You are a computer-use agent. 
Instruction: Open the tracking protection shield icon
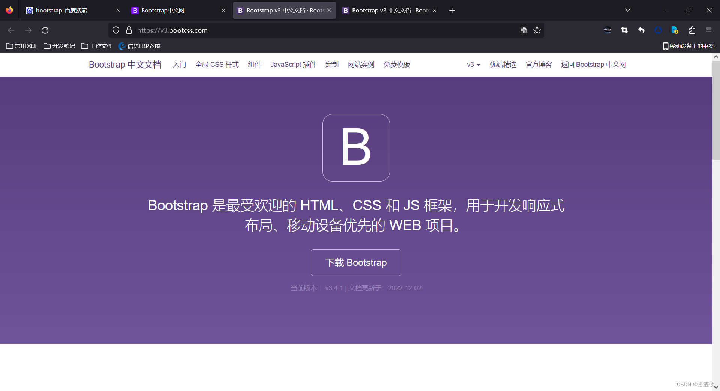point(116,30)
